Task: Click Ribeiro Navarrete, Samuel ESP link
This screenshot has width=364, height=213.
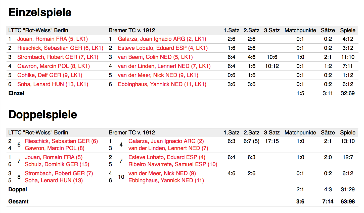Action: pos(173,164)
